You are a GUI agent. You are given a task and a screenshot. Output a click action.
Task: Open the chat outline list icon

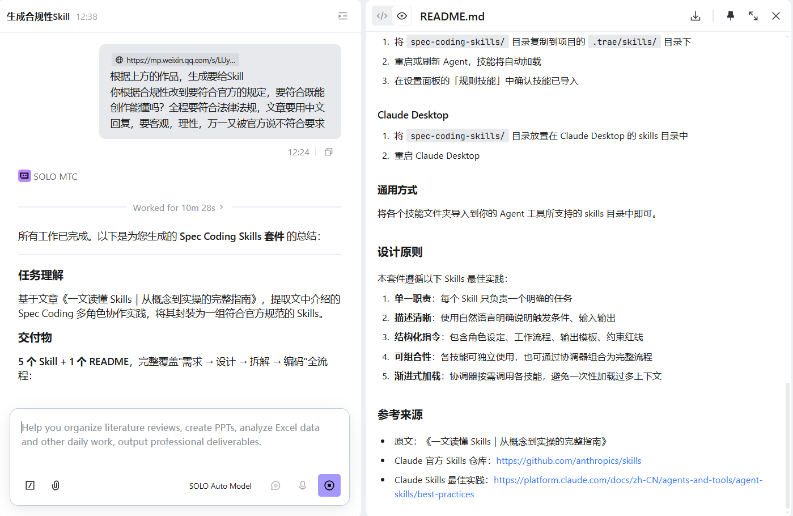pos(343,16)
